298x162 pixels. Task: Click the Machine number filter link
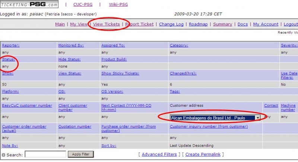pyautogui.click(x=288, y=108)
